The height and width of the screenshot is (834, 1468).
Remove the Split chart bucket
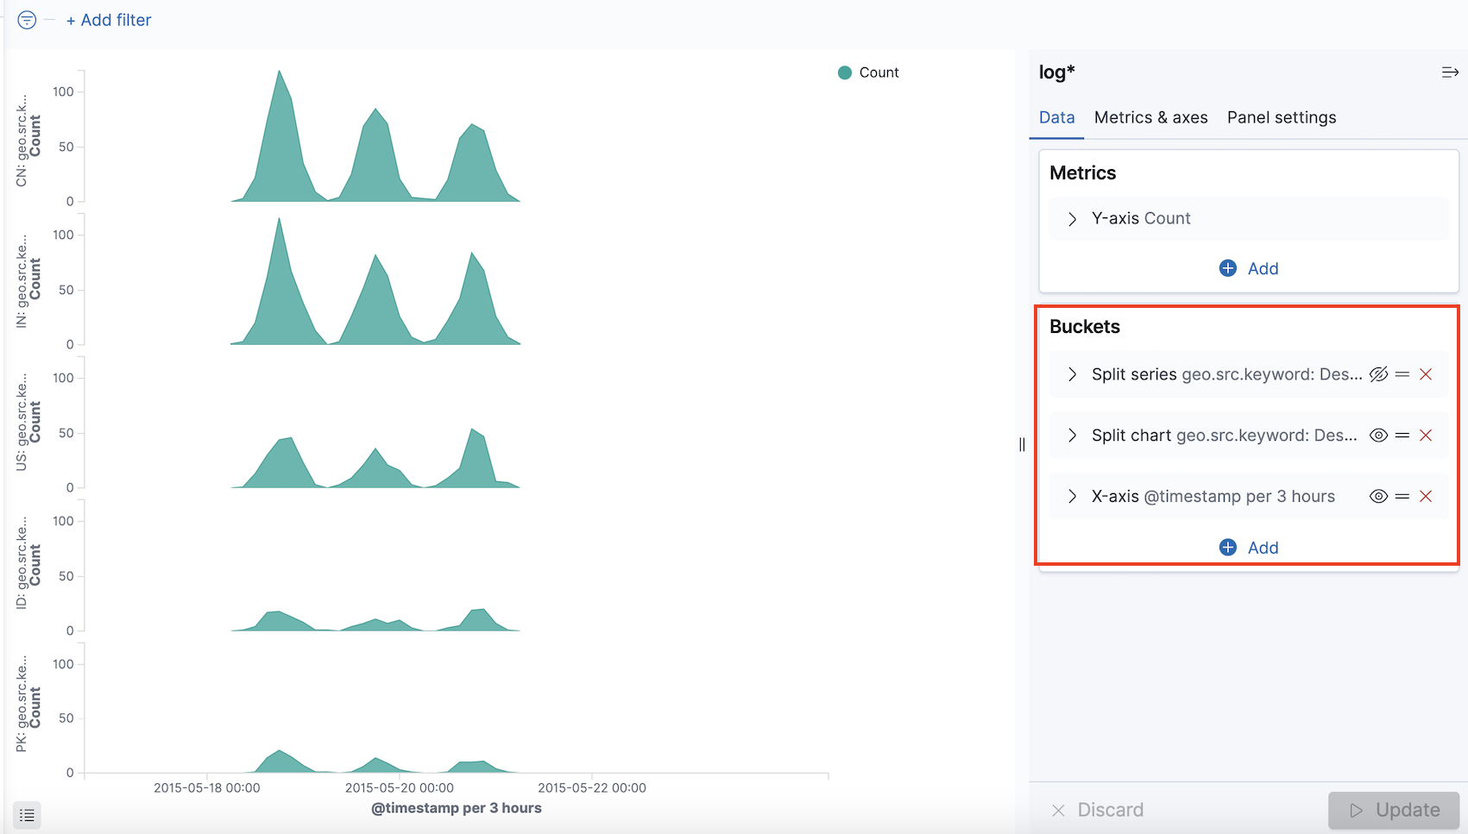click(x=1426, y=436)
